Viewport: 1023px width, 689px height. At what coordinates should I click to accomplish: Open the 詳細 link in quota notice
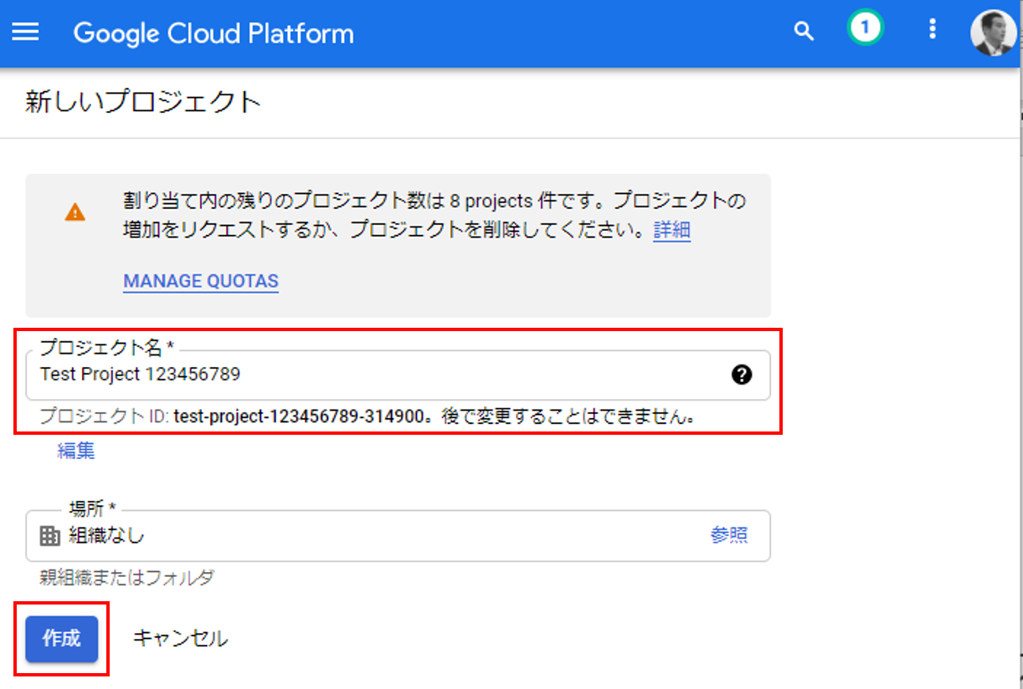[x=671, y=230]
